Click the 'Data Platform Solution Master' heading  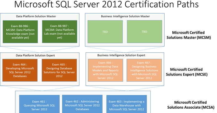click(x=36, y=16)
